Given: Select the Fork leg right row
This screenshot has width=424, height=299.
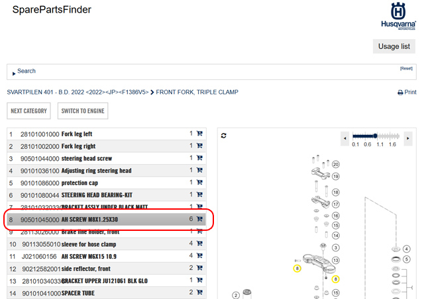Looking at the screenshot, I should click(99, 146).
